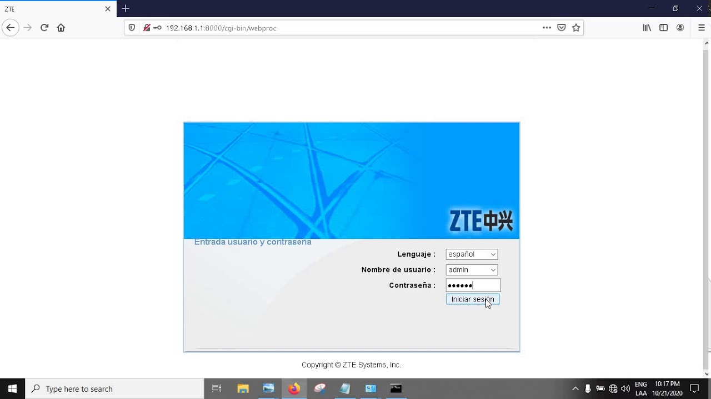Viewport: 711px width, 399px height.
Task: Open the Firefox Account icon
Action: pos(680,28)
